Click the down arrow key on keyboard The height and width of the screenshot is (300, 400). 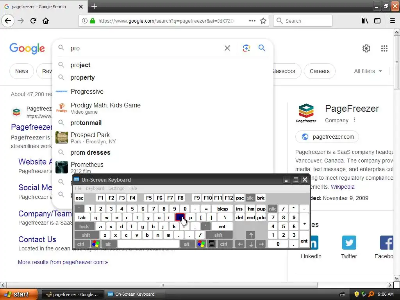(x=251, y=244)
